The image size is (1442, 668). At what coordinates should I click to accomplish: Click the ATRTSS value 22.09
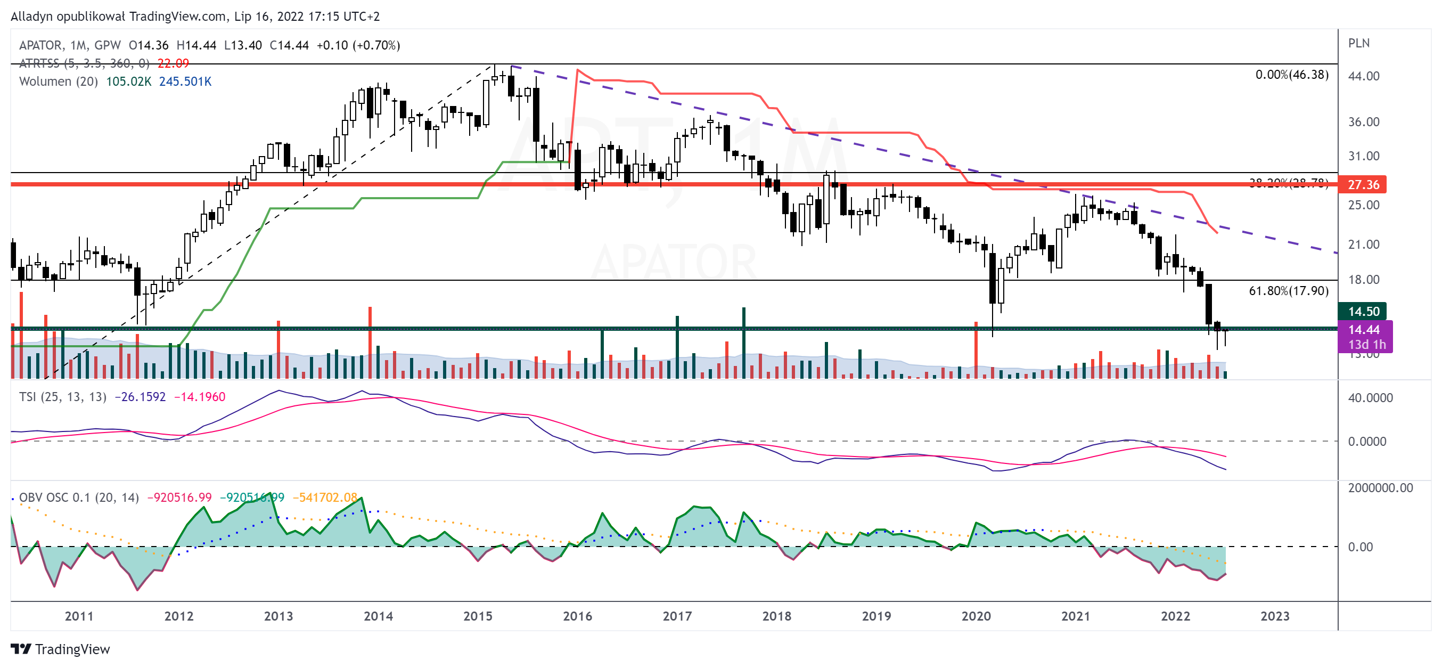click(x=173, y=63)
